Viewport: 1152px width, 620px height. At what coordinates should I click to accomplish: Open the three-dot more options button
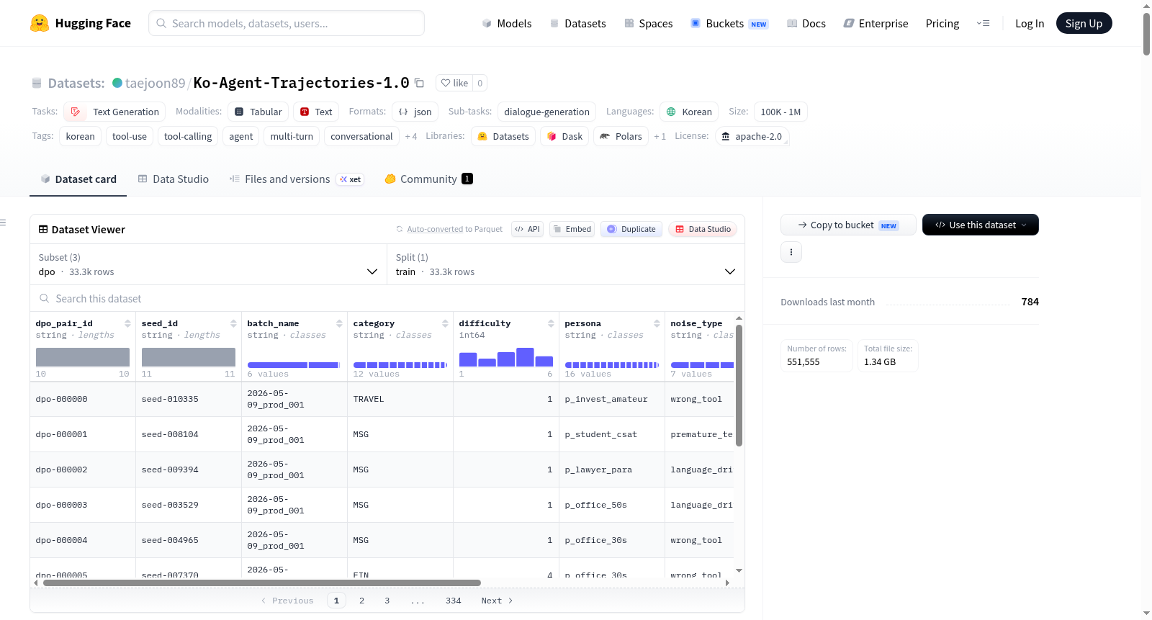791,252
